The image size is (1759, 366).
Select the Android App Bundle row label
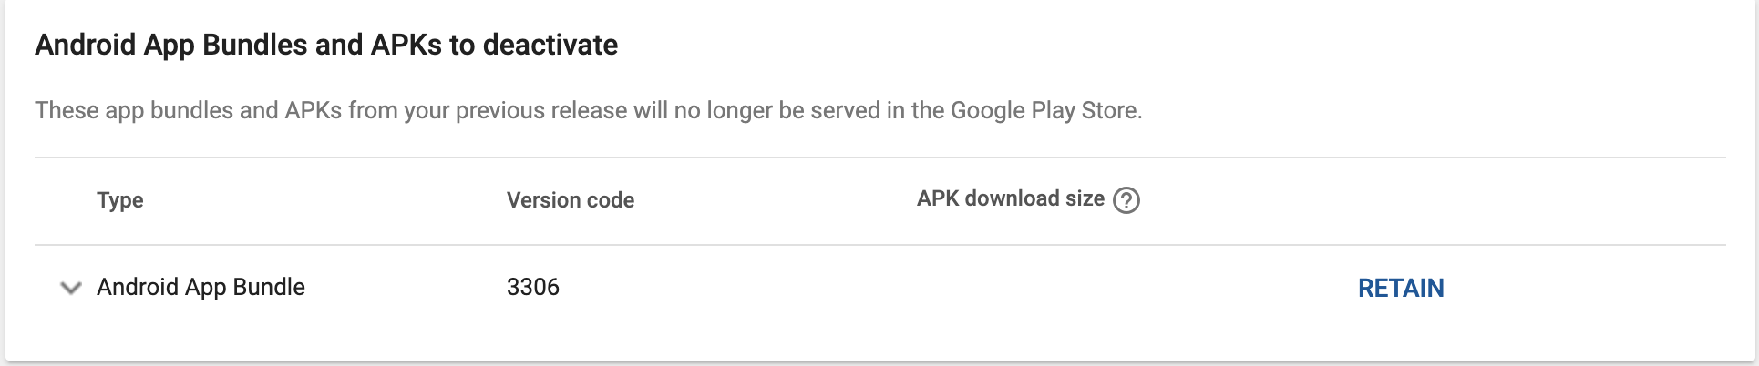pos(201,287)
